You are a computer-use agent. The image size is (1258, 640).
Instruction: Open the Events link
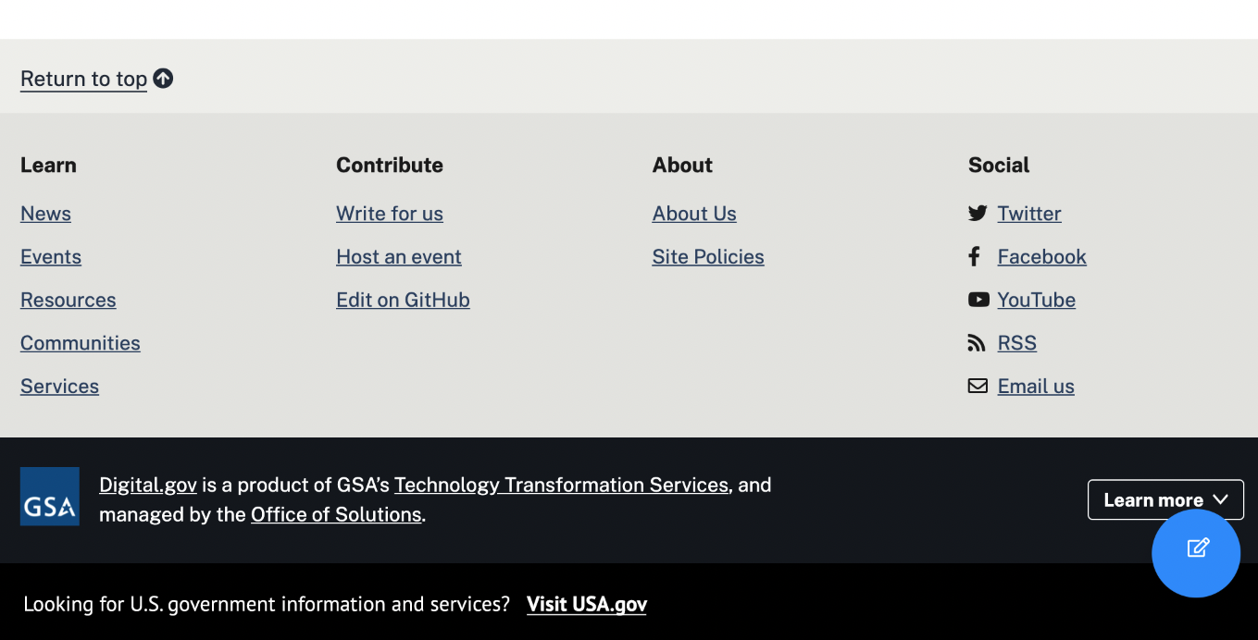(x=51, y=257)
